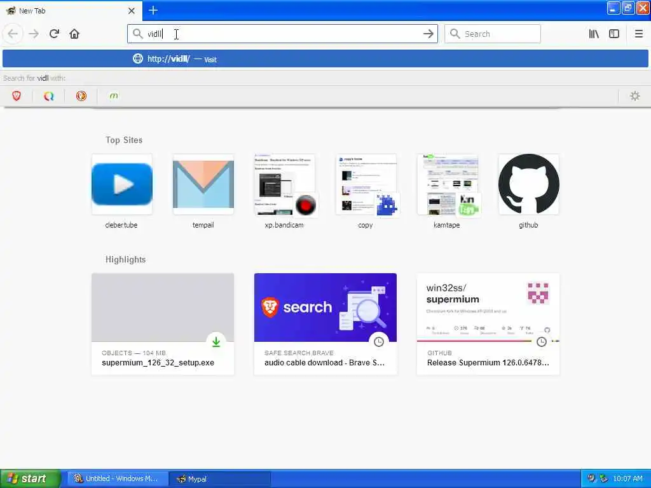
Task: Open the hamburger application menu
Action: 638,34
